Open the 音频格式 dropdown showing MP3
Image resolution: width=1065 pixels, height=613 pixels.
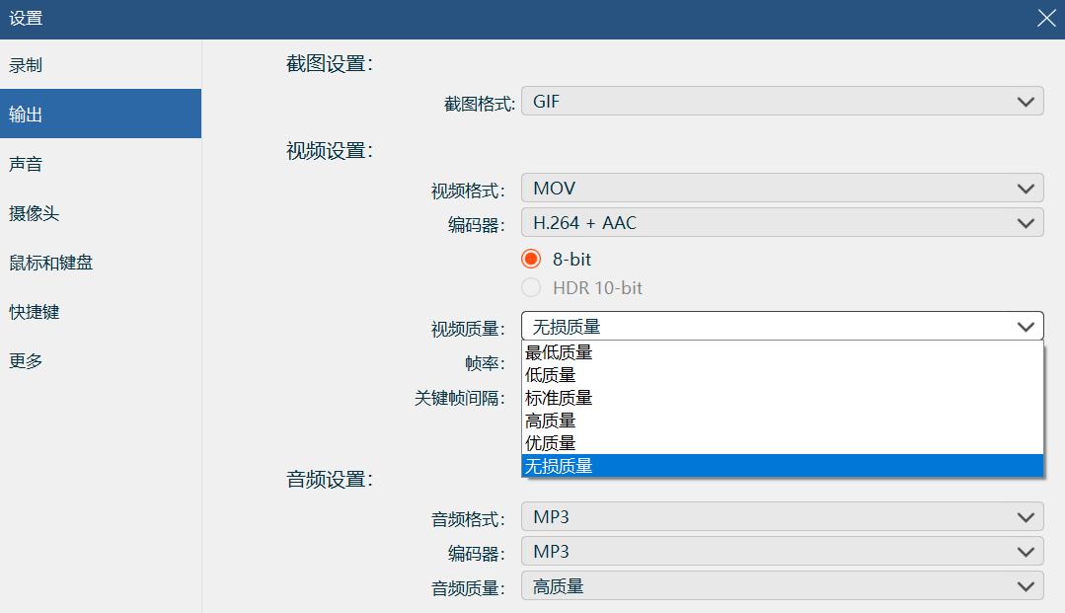[x=782, y=515]
